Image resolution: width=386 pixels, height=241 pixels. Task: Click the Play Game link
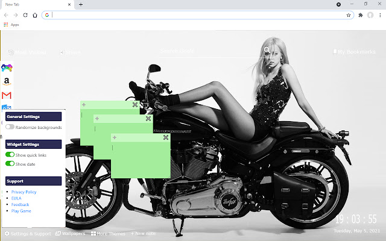21,211
